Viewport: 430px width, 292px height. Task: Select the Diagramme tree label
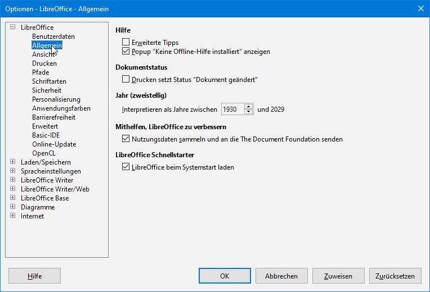click(x=38, y=207)
